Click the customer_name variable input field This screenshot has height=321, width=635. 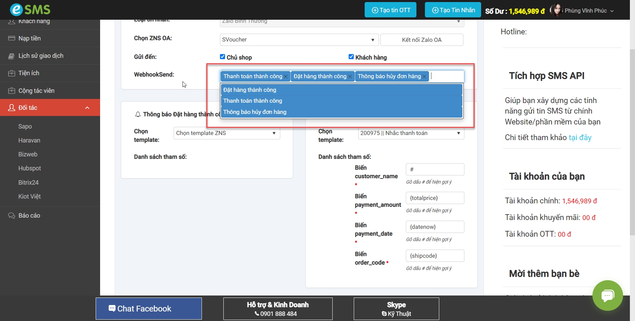(435, 169)
